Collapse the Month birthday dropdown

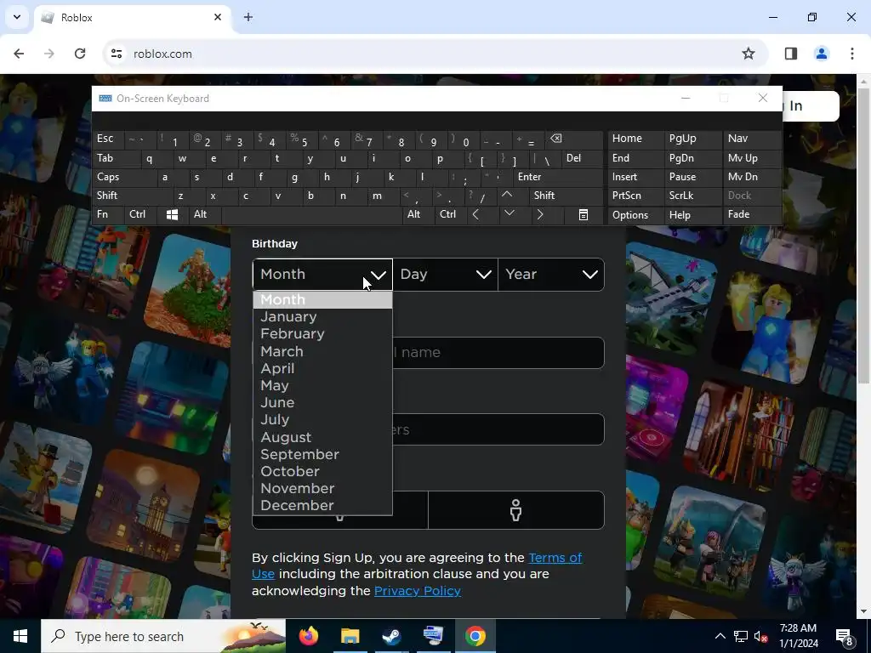pyautogui.click(x=322, y=275)
